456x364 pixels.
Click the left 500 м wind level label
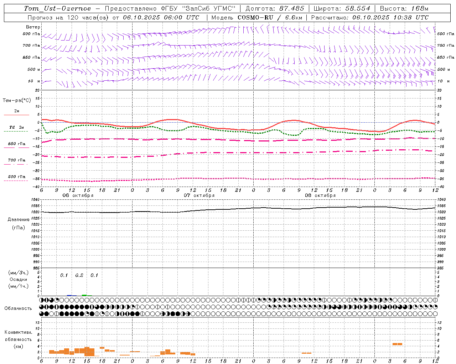pos(34,69)
